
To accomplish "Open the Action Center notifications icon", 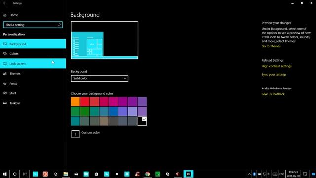I will (305, 174).
